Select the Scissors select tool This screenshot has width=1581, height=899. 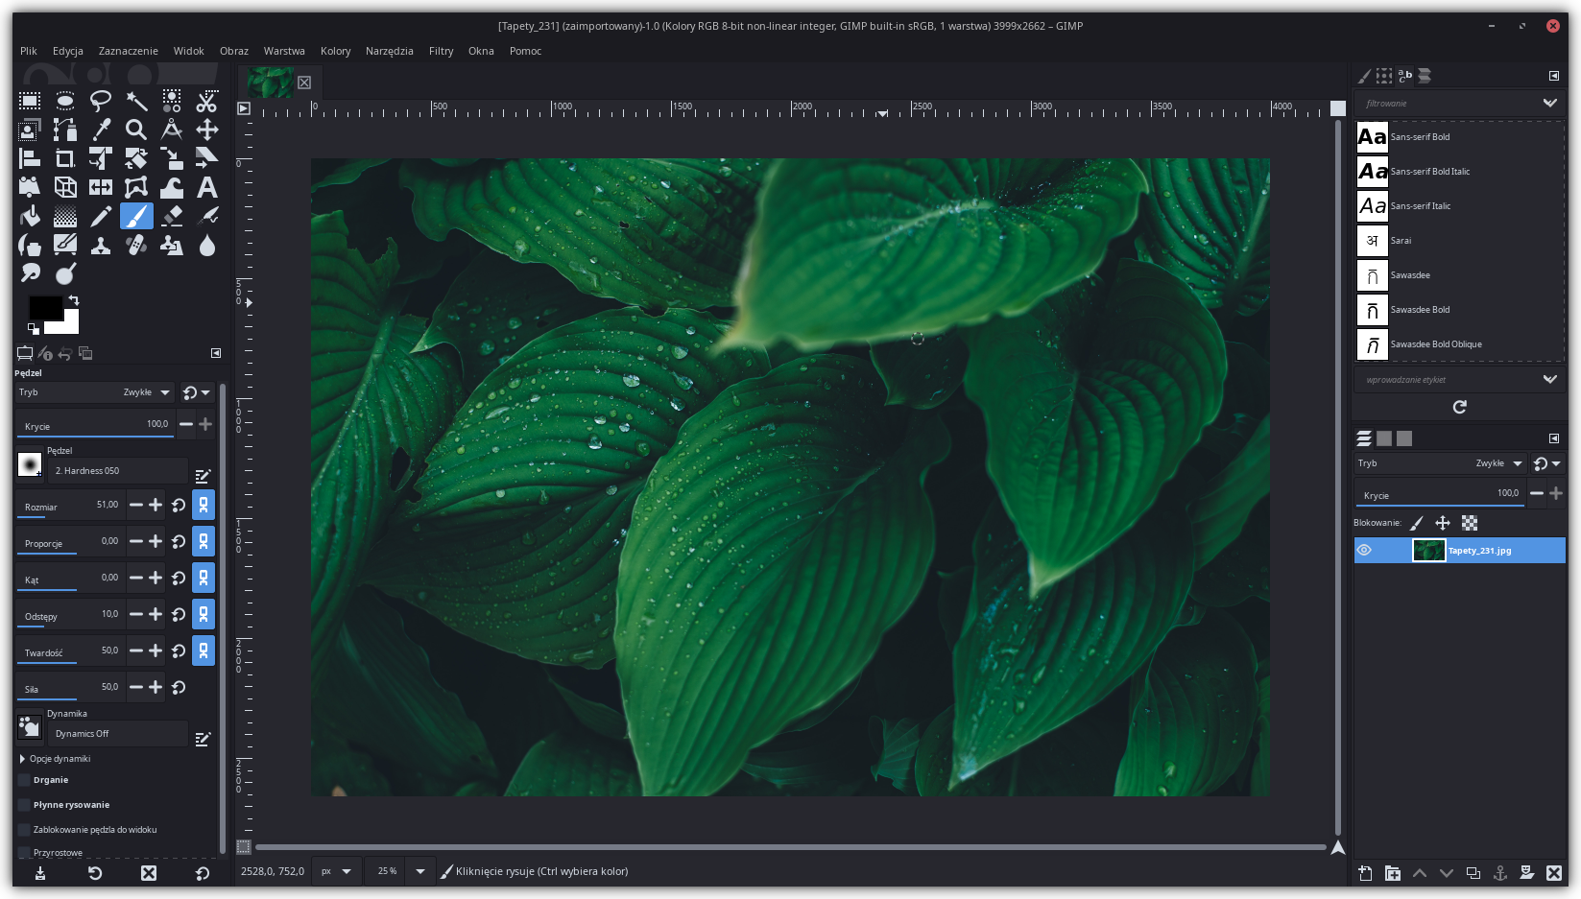pyautogui.click(x=206, y=101)
